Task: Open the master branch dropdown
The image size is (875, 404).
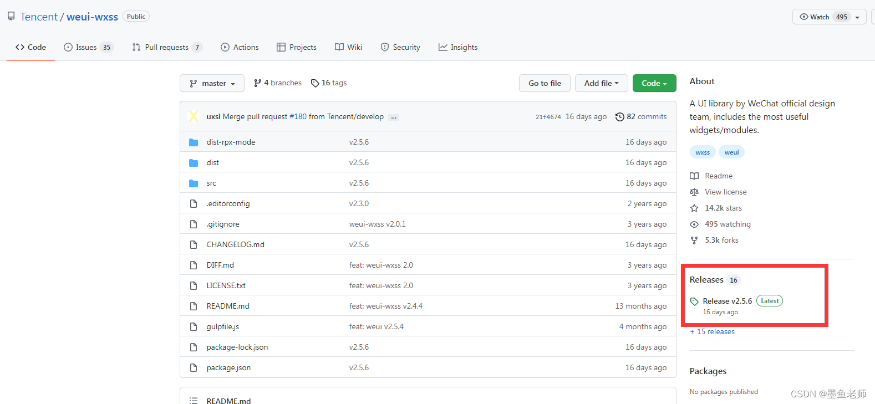Action: point(212,83)
